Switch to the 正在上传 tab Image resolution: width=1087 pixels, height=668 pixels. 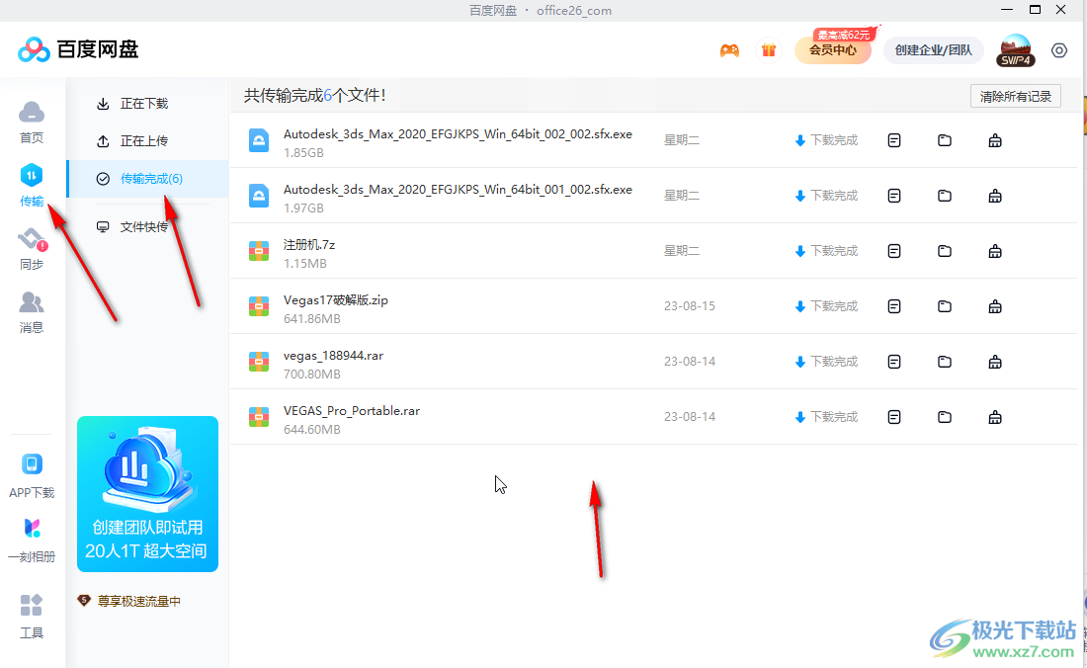coord(146,140)
